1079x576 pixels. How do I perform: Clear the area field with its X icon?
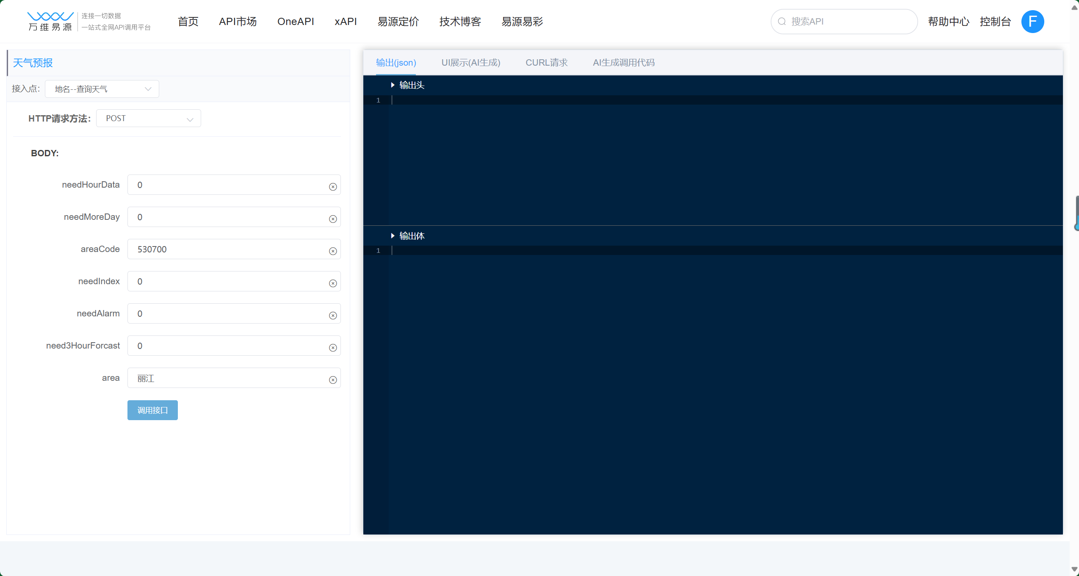[333, 380]
